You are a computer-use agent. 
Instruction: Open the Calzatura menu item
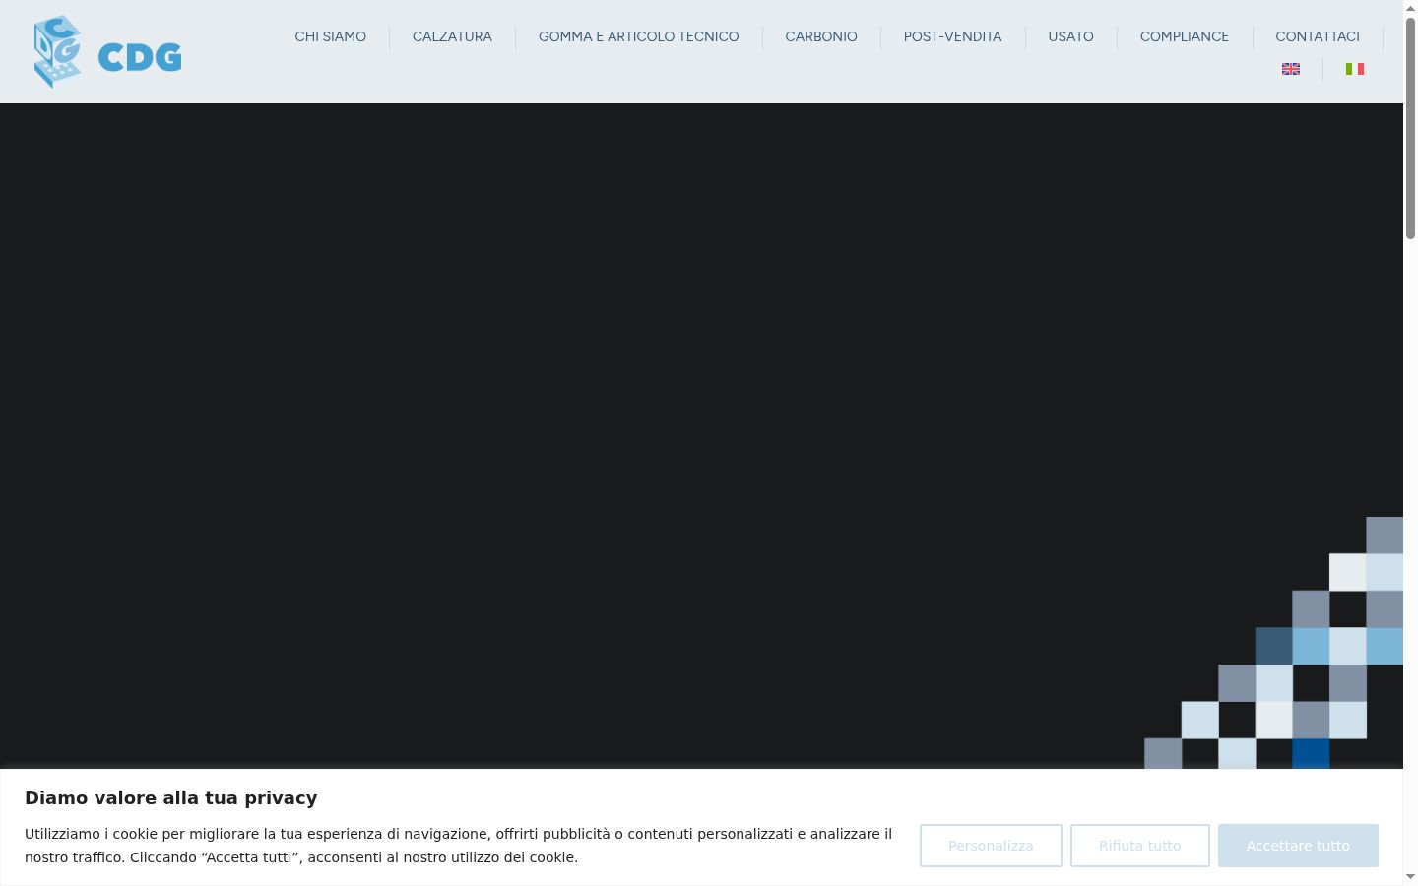452,36
